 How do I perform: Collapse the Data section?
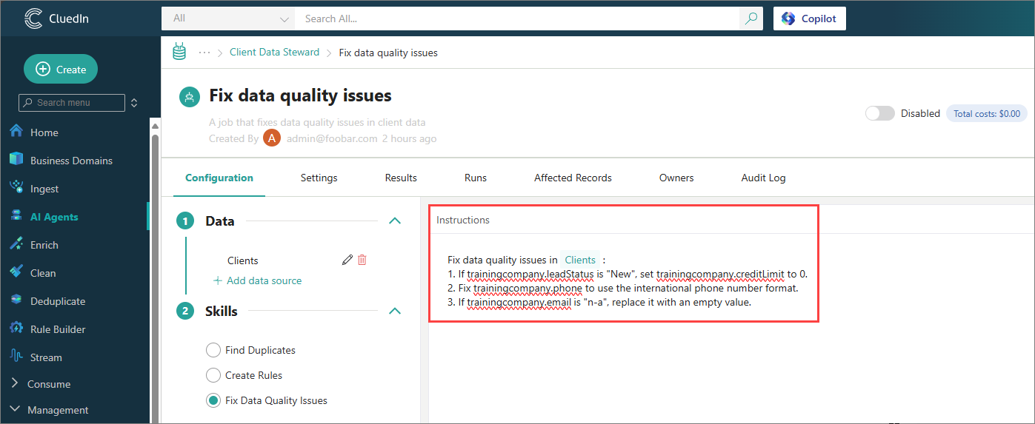pos(395,221)
